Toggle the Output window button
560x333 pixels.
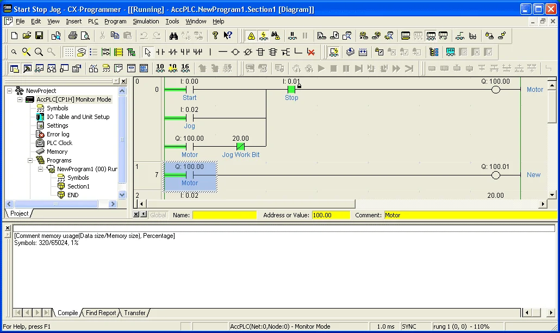(x=27, y=68)
